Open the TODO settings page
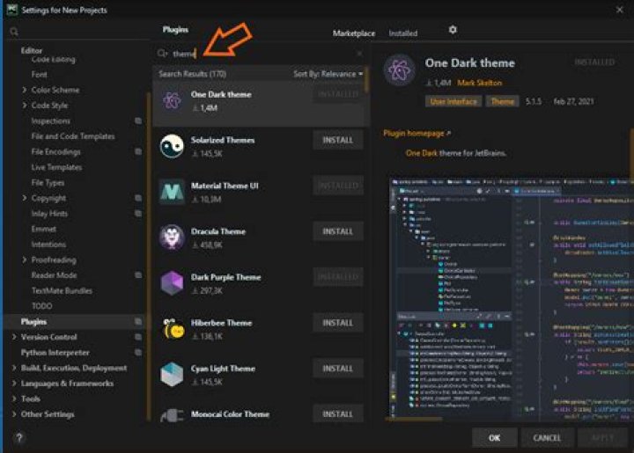 pyautogui.click(x=41, y=306)
